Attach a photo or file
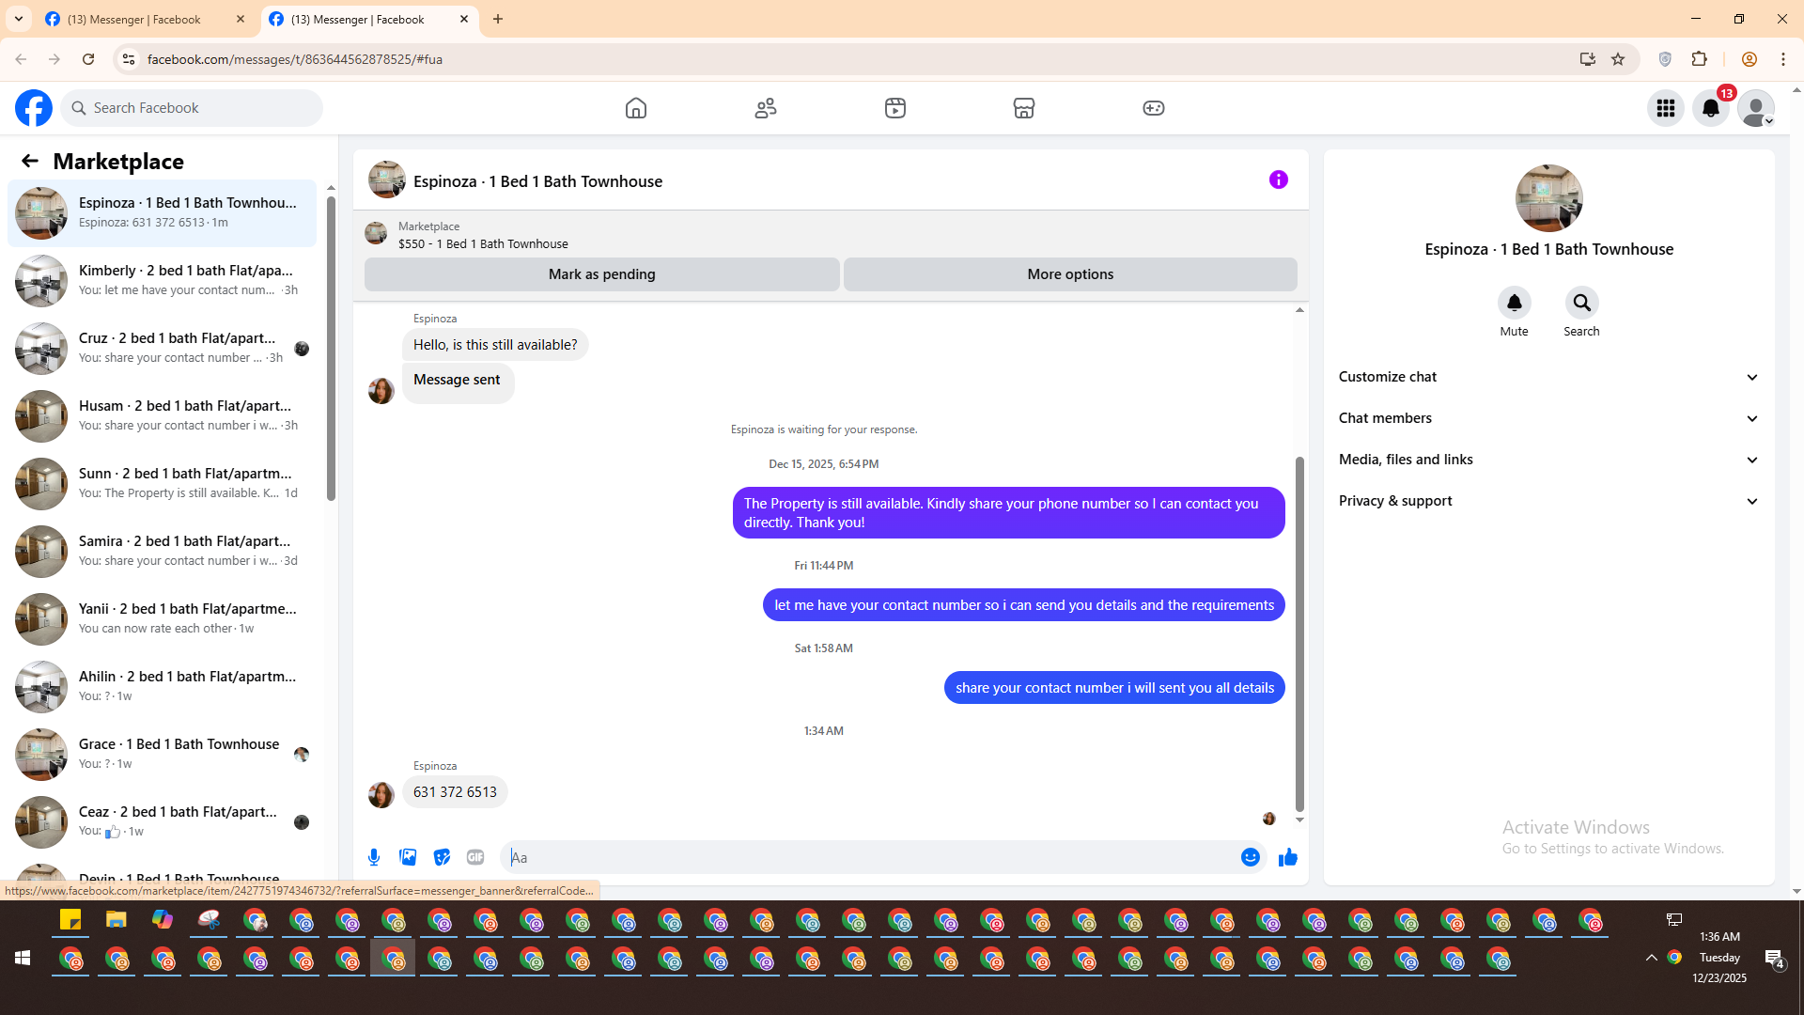1804x1015 pixels. tap(408, 857)
